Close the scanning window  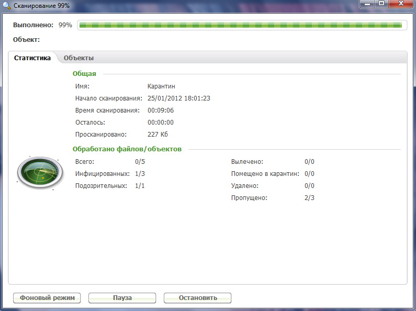pyautogui.click(x=401, y=4)
